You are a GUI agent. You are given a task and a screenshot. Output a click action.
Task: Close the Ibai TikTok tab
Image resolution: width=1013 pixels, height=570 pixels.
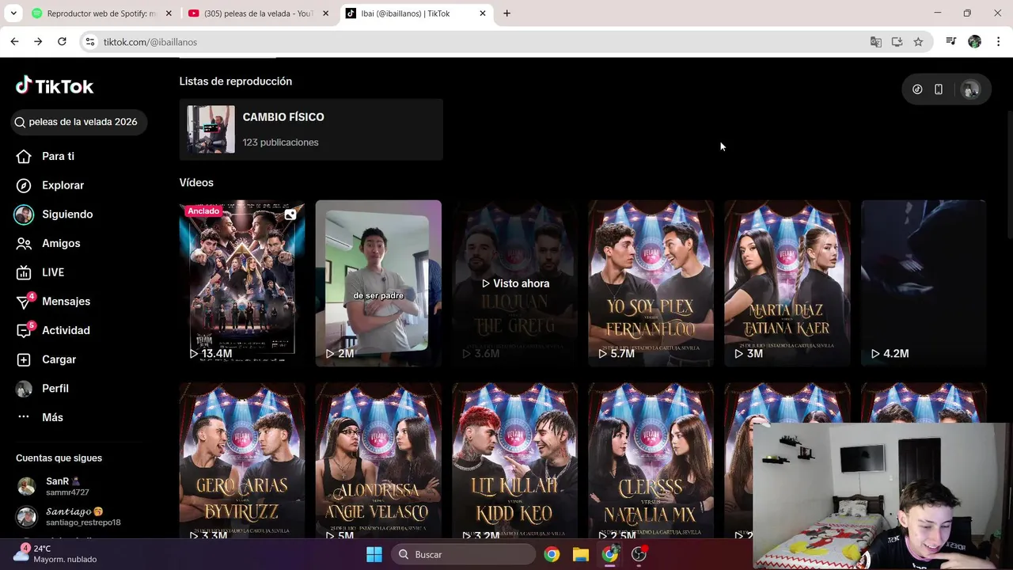483,13
